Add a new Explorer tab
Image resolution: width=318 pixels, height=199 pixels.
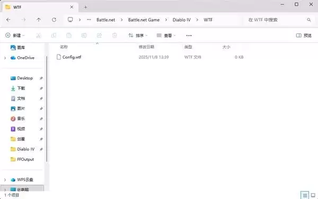point(85,7)
